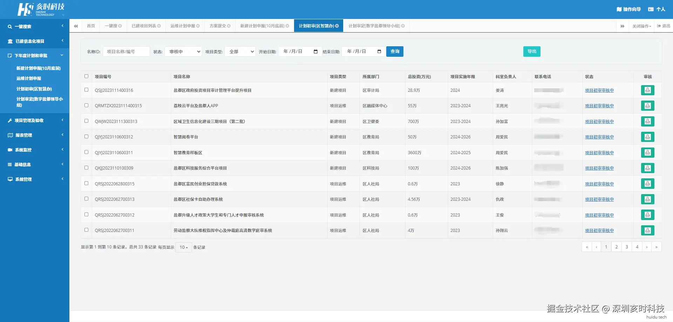Close the 新建计划申报(10月底前) tab
This screenshot has height=322, width=673.
(x=287, y=26)
